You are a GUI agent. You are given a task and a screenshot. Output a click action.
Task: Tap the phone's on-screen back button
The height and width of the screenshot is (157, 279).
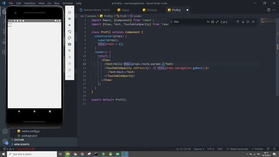pos(19,111)
